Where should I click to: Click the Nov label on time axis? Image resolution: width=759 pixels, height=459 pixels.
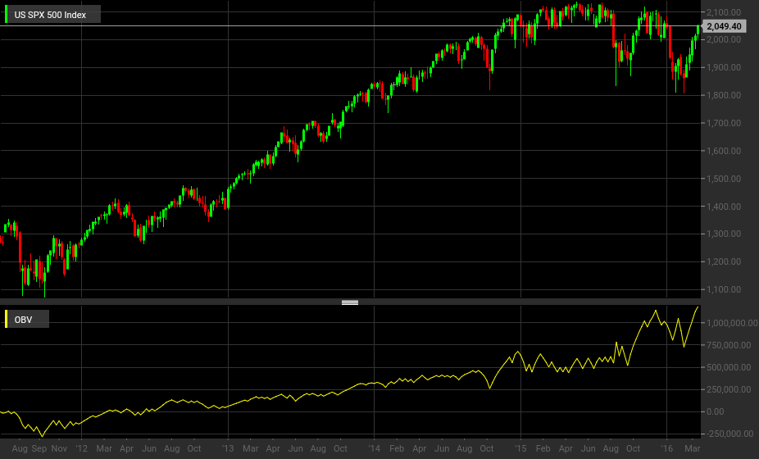pos(59,448)
